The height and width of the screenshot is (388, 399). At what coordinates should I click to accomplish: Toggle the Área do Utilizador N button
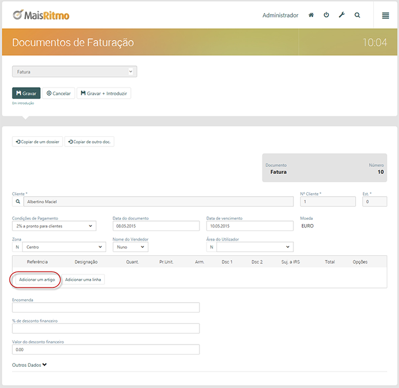click(x=211, y=247)
